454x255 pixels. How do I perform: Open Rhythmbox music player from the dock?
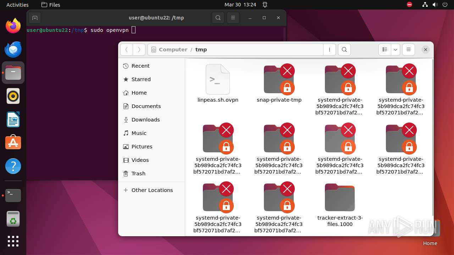coord(13,96)
